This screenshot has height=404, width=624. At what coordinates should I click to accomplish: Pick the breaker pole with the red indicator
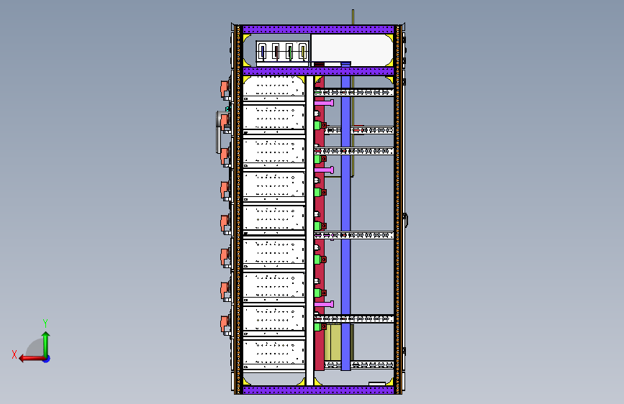tap(276, 52)
